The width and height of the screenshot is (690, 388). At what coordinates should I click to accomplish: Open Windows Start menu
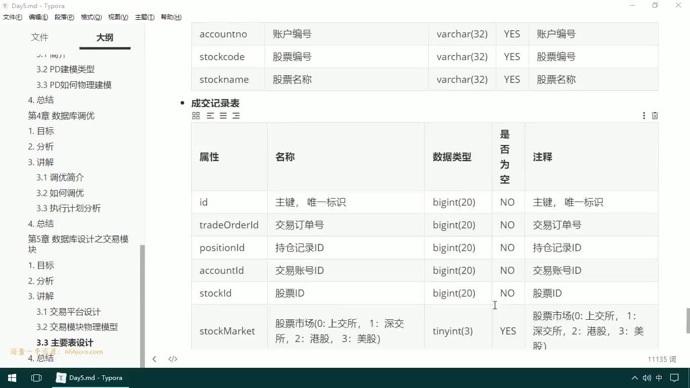pyautogui.click(x=12, y=378)
